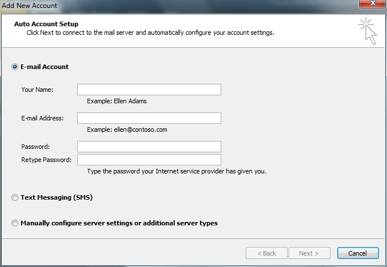Close the Add New Account dialog
This screenshot has width=387, height=267.
click(373, 3)
